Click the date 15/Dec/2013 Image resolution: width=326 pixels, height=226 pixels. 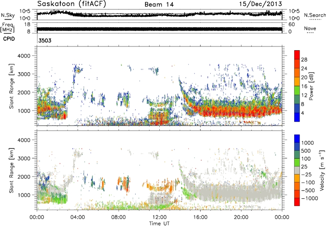[260, 4]
